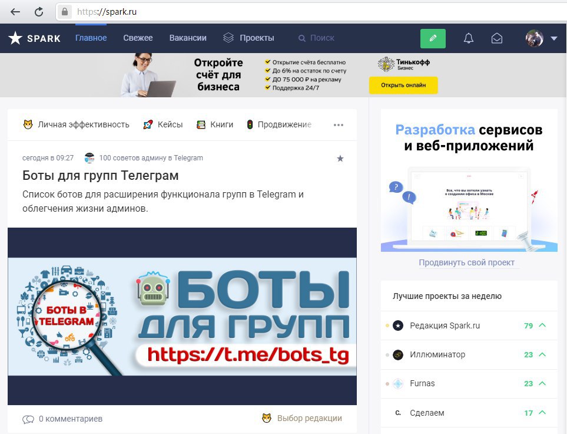Open the Сделаем project
Viewport: 567px width, 434px height.
(427, 413)
